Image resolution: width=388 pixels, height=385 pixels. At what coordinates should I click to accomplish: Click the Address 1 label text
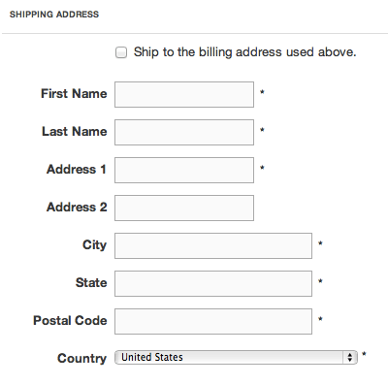pyautogui.click(x=77, y=169)
